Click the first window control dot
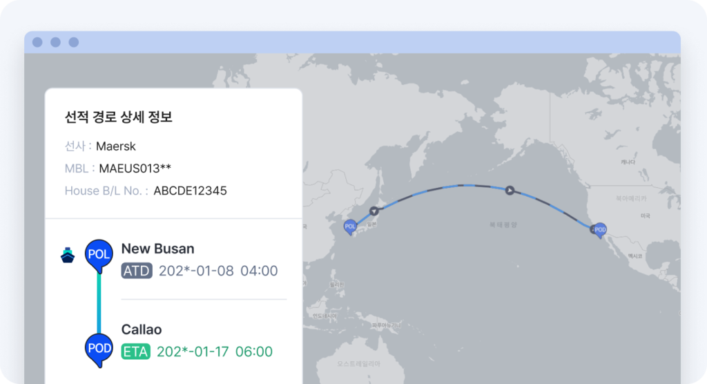The width and height of the screenshot is (707, 384). point(37,42)
